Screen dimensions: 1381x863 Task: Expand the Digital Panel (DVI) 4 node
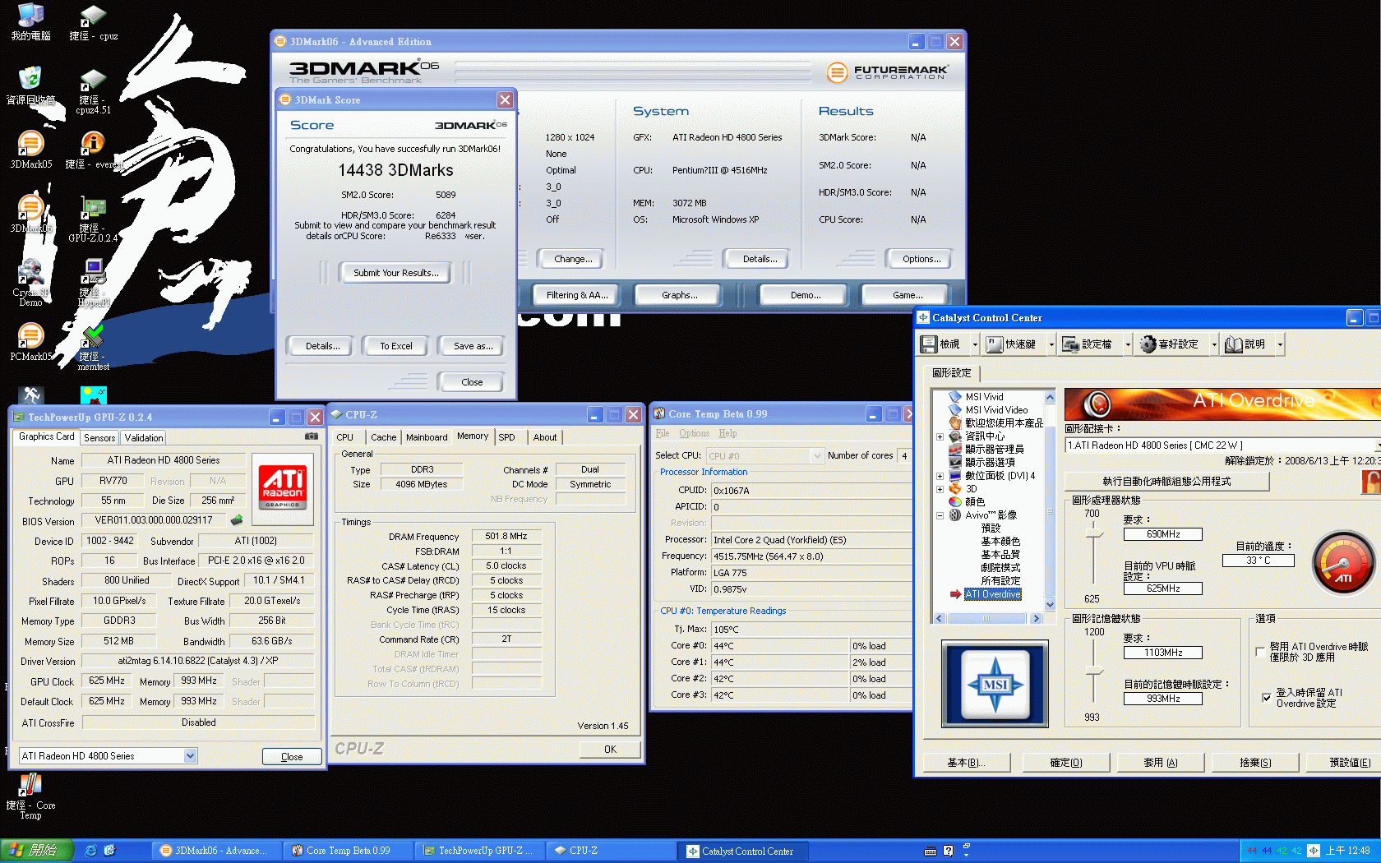(x=940, y=476)
